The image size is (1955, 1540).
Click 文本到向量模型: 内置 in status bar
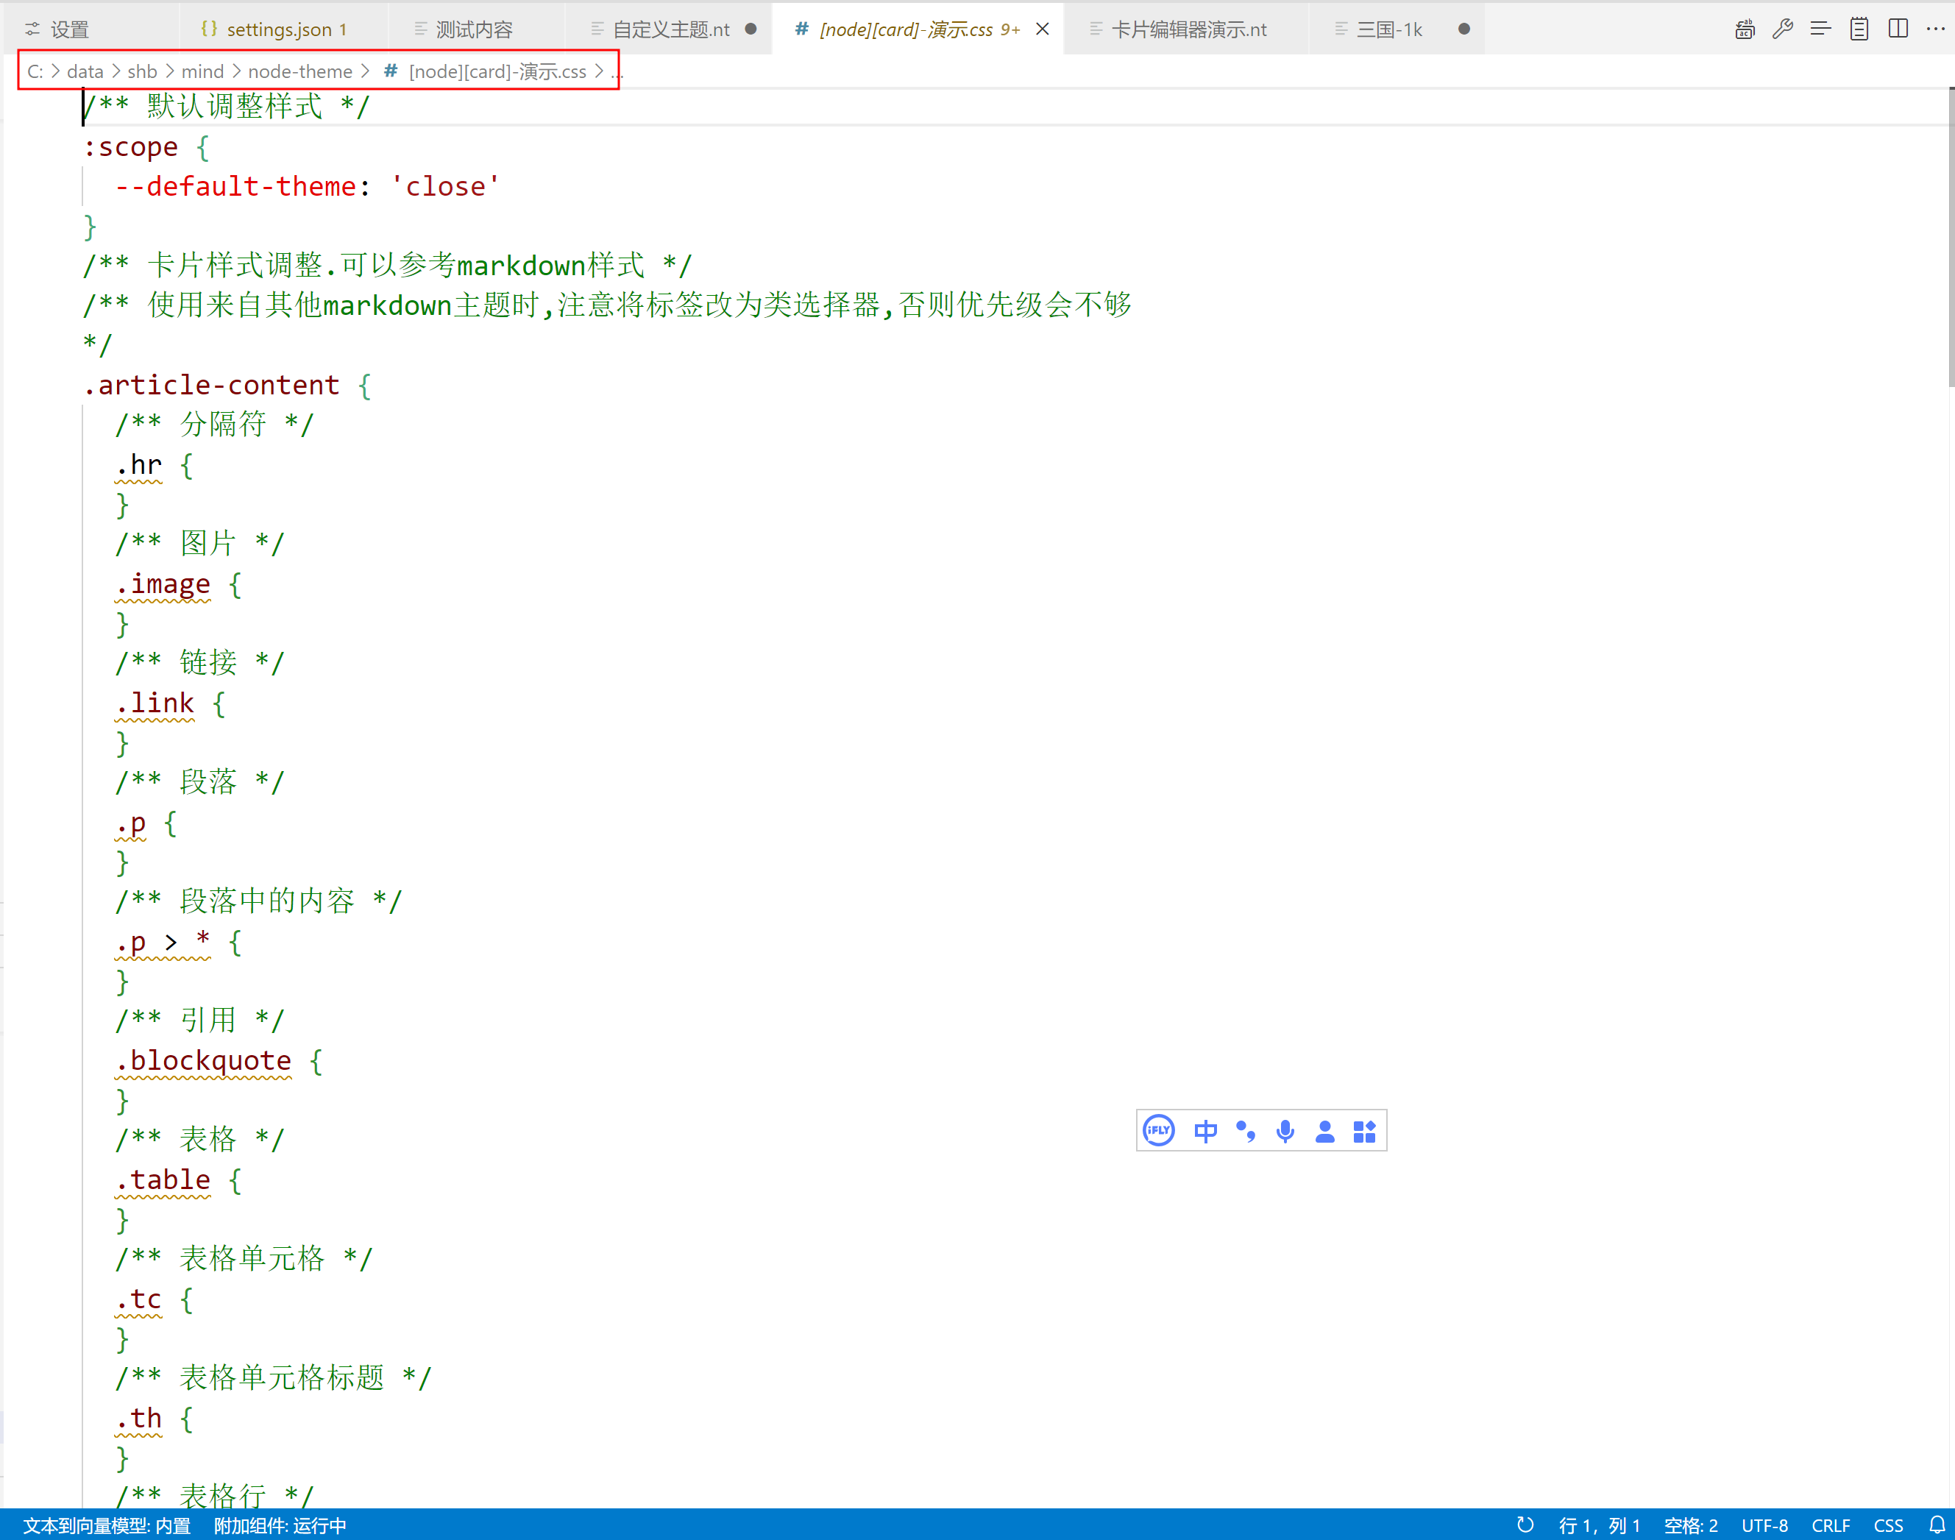[x=107, y=1525]
